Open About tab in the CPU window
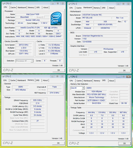133x148 pixels. [x=46, y=8]
